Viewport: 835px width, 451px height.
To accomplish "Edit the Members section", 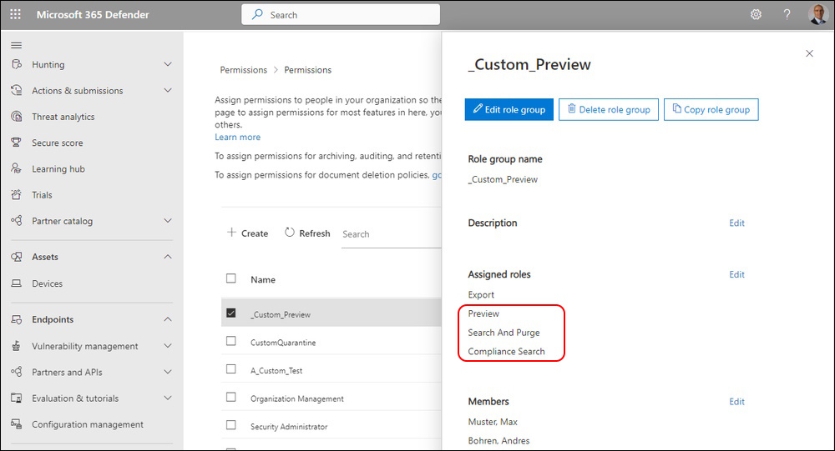I will pyautogui.click(x=737, y=402).
